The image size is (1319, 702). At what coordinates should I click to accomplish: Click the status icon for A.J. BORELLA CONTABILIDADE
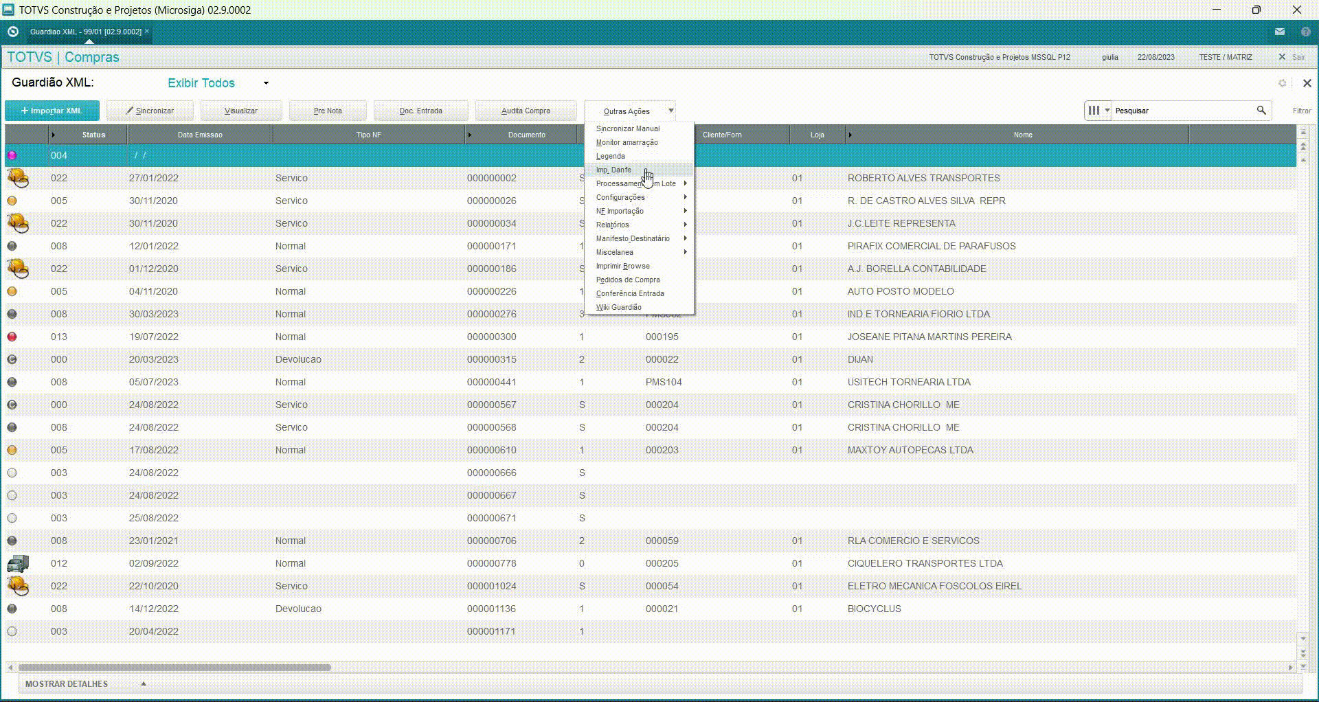18,269
